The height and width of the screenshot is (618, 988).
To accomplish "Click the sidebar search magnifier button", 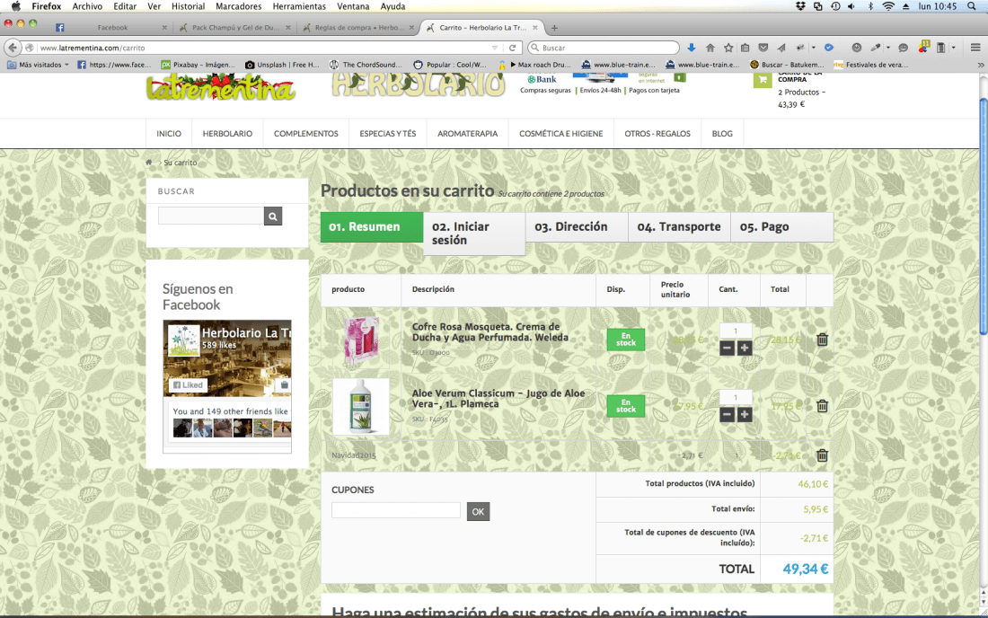I will point(273,216).
